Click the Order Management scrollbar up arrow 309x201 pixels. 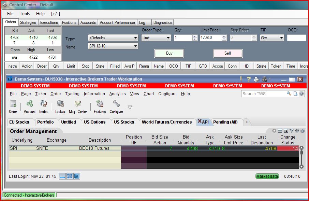(301, 148)
